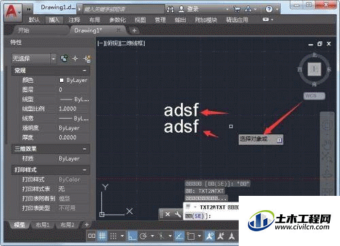The image size is (340, 246).
Task: Type in the keyword search field
Action: coord(124,9)
